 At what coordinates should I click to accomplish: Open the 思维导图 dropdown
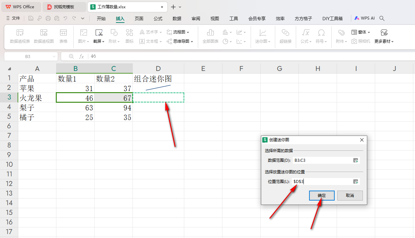coord(180,41)
